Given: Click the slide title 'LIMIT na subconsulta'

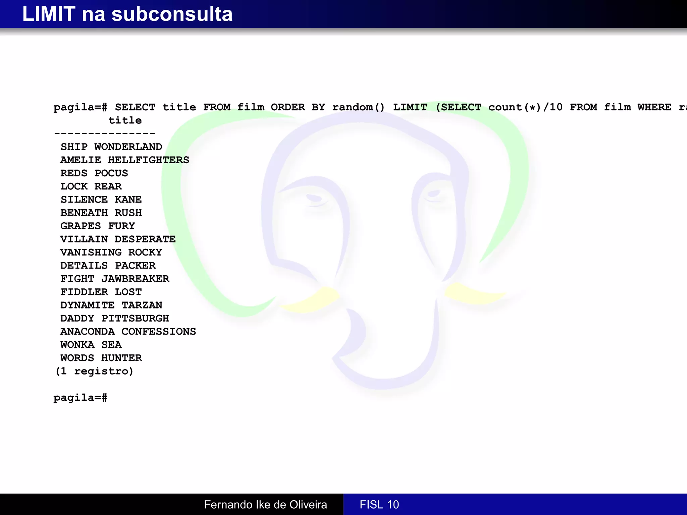Looking at the screenshot, I should (x=127, y=14).
